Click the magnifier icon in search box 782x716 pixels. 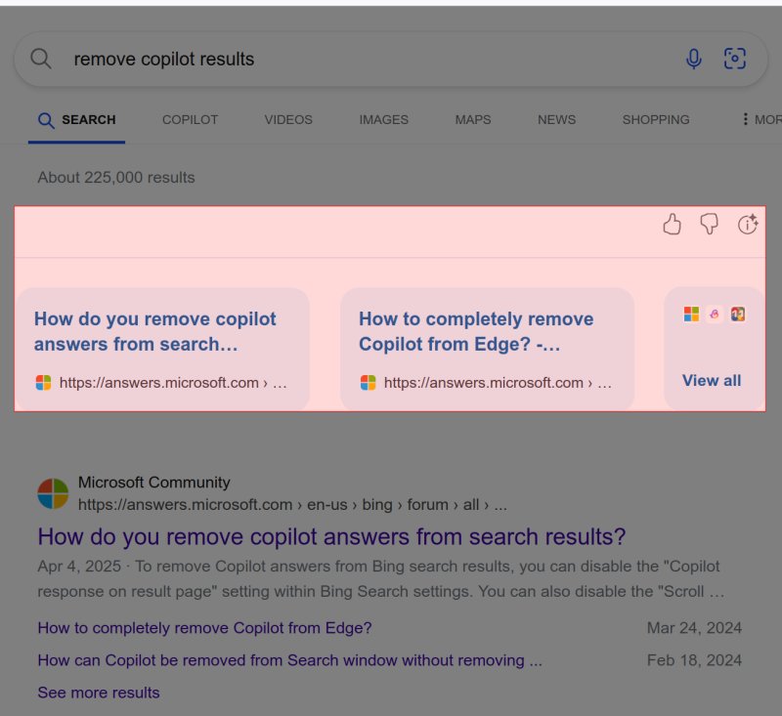(x=41, y=59)
